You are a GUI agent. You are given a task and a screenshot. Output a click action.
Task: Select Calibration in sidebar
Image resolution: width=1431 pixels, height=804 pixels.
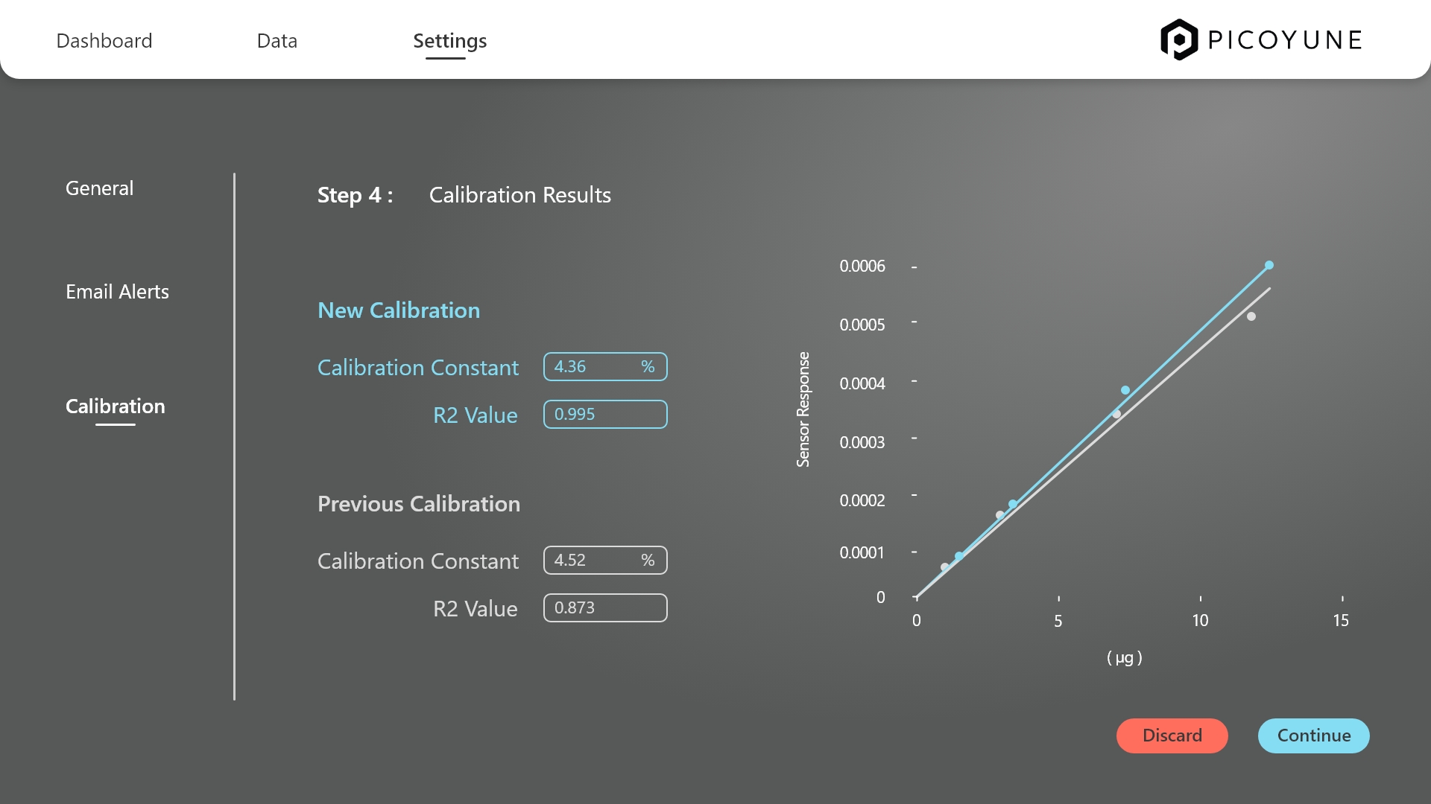116,406
